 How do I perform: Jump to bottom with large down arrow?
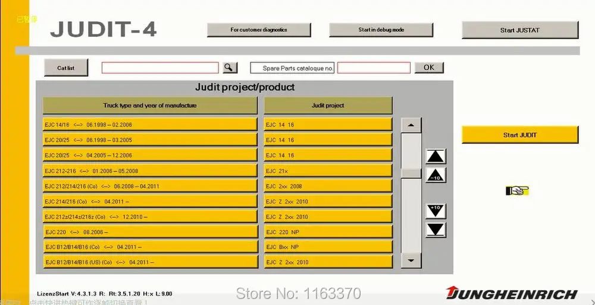point(436,230)
